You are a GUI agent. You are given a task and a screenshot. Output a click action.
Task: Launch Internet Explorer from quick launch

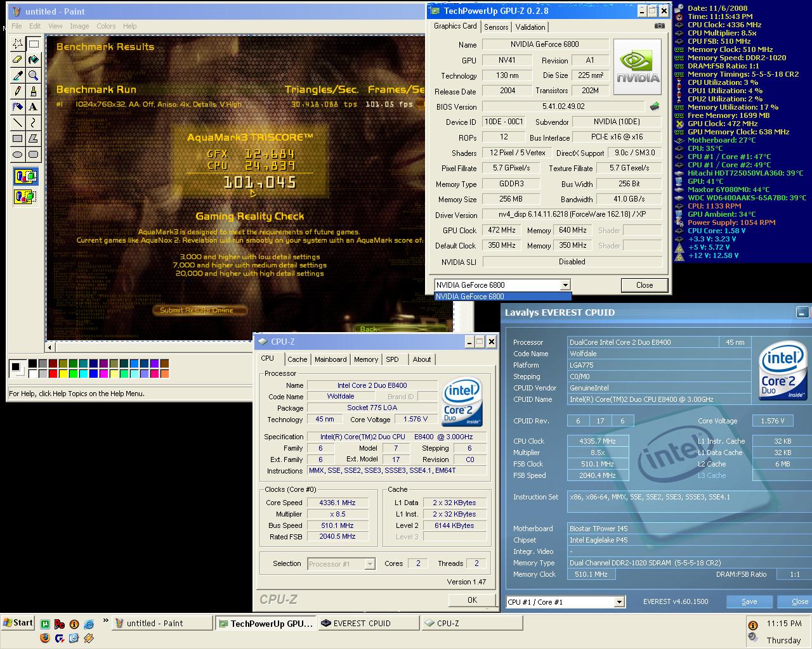coord(89,624)
